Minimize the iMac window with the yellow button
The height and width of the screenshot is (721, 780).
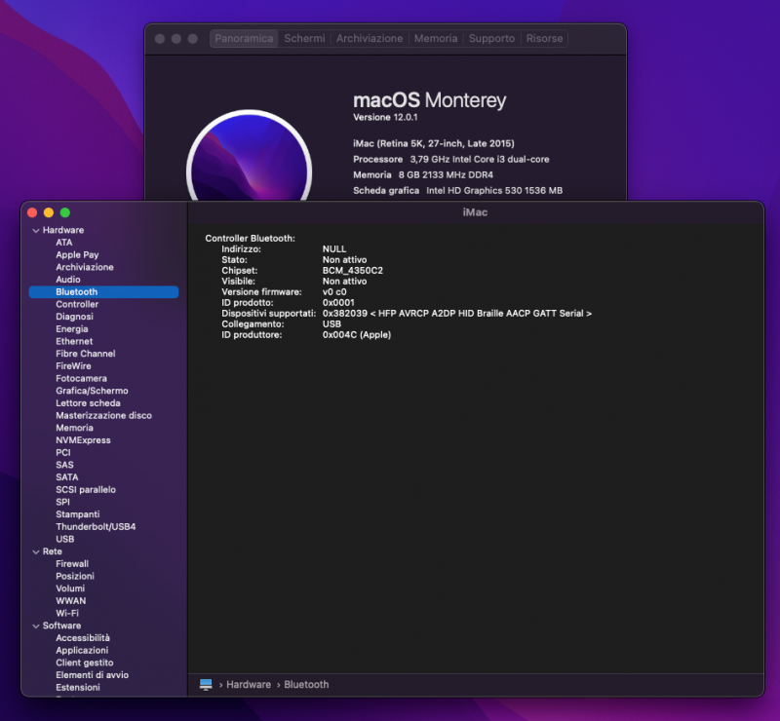48,212
